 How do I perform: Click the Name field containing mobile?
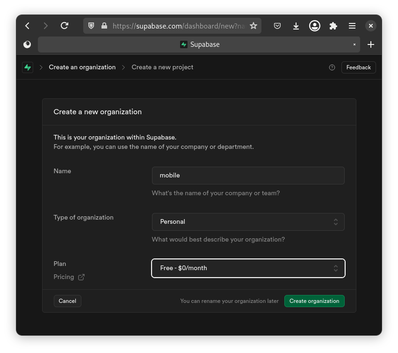click(248, 176)
